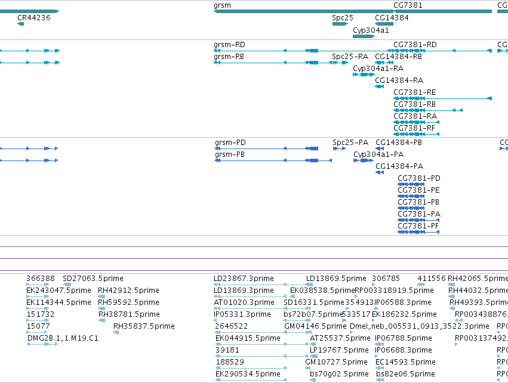Viewport: 508px width, 383px height.
Task: Click the RH38781.5prime EST label
Action: tap(130, 314)
